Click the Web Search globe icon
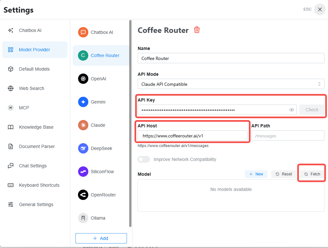Viewport: 328px width, 248px height. [x=11, y=88]
